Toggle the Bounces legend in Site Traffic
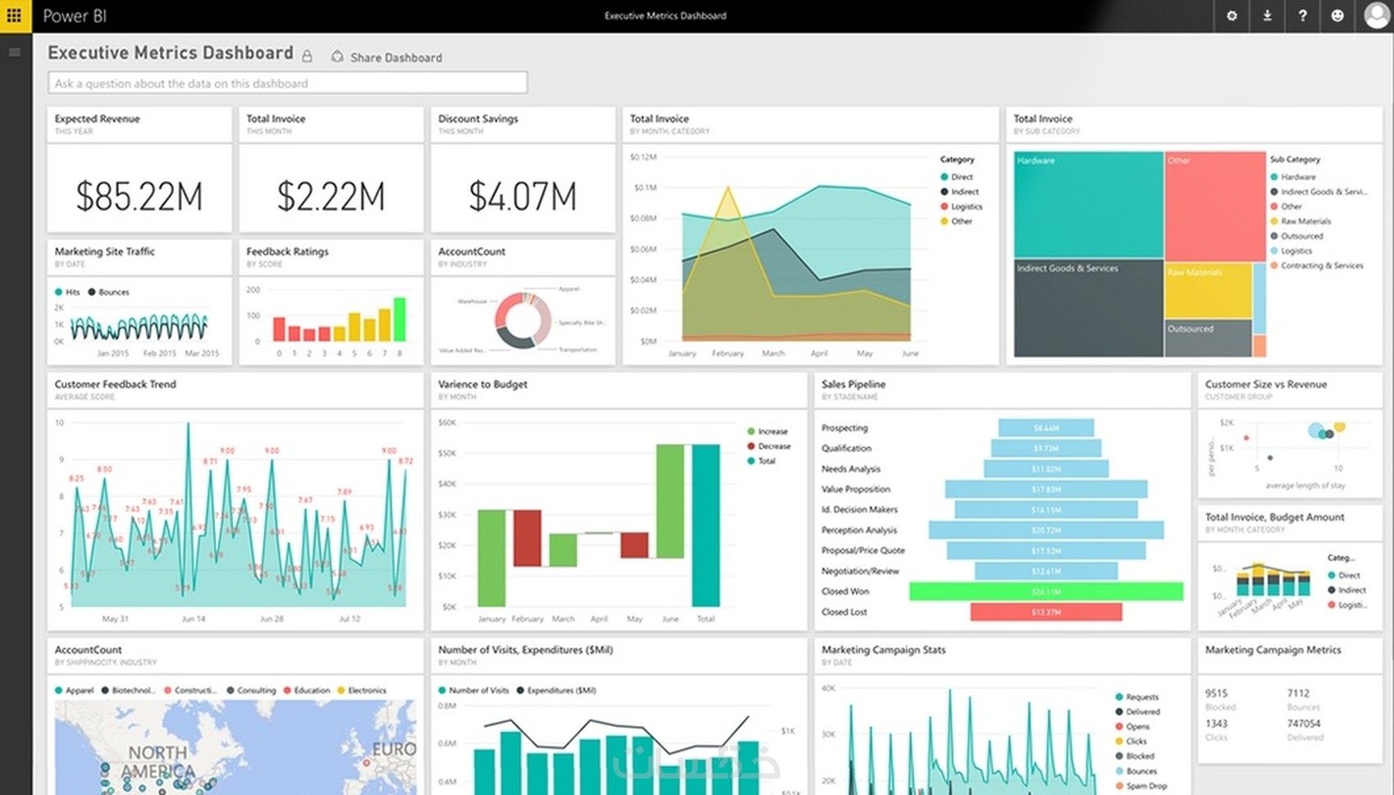The image size is (1394, 795). coord(108,292)
